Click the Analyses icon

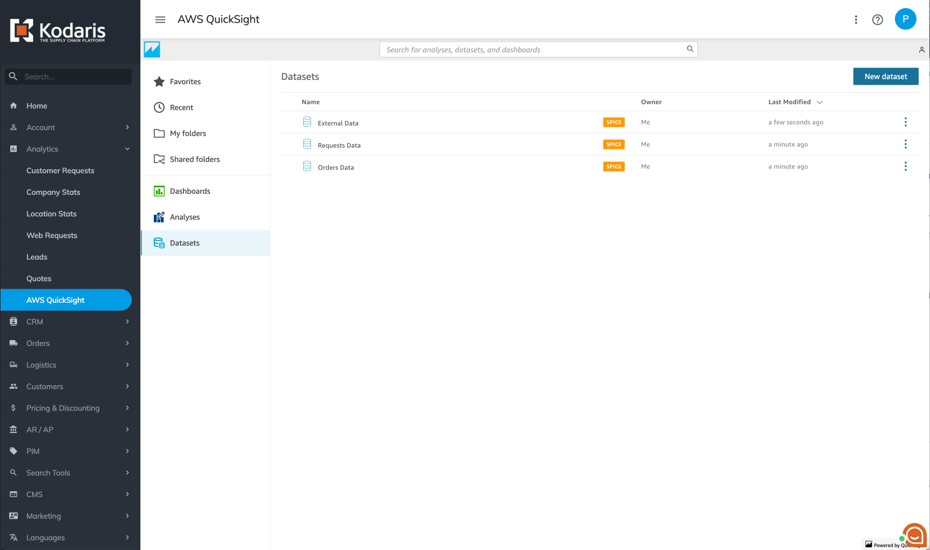pyautogui.click(x=159, y=217)
